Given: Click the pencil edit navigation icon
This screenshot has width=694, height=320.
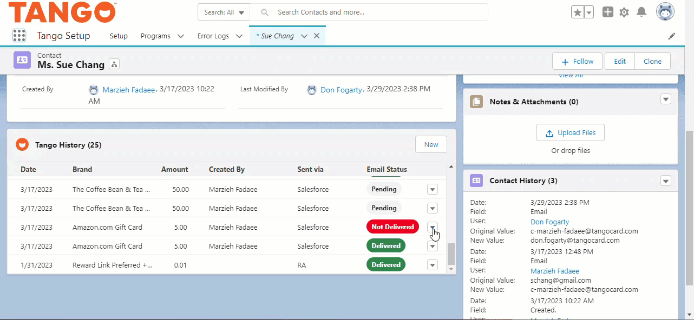Looking at the screenshot, I should [672, 36].
